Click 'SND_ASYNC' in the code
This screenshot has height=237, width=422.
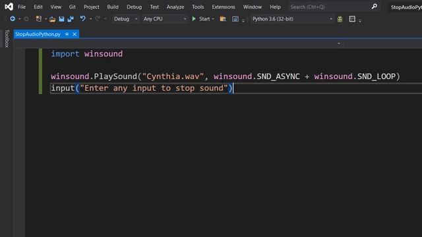point(278,76)
